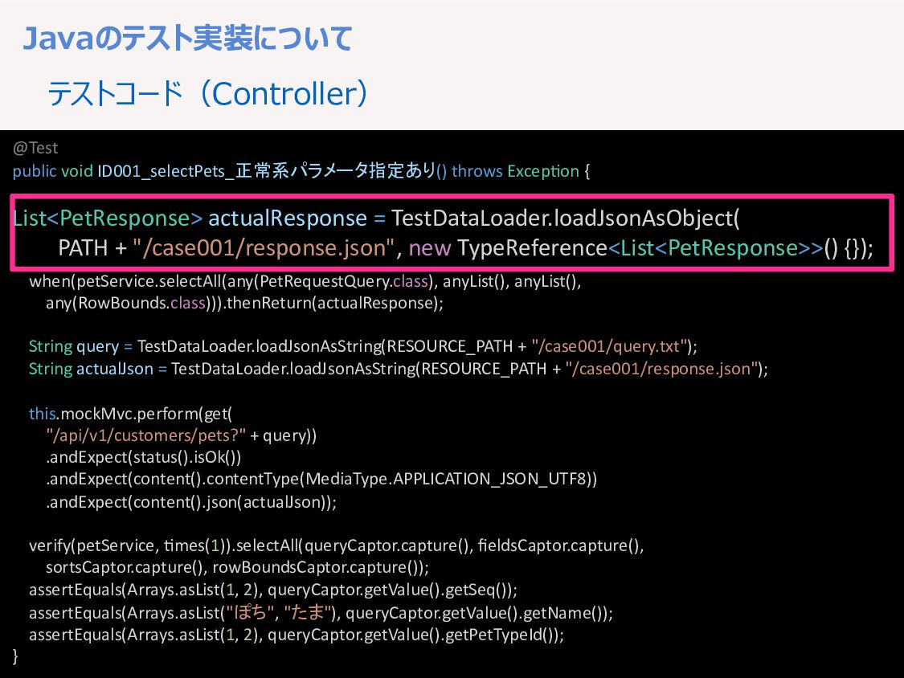Click "MediaType.APPLICATION_JSON_UTF8" text
This screenshot has width=904, height=678.
[446, 480]
